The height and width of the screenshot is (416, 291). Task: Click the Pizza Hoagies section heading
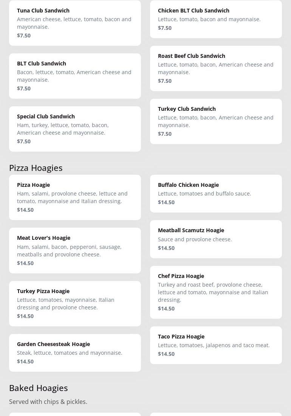tap(36, 168)
